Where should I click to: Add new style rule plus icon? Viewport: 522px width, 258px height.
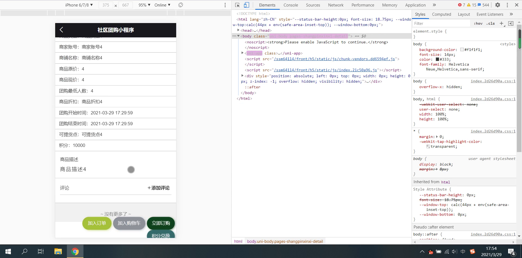(x=502, y=24)
